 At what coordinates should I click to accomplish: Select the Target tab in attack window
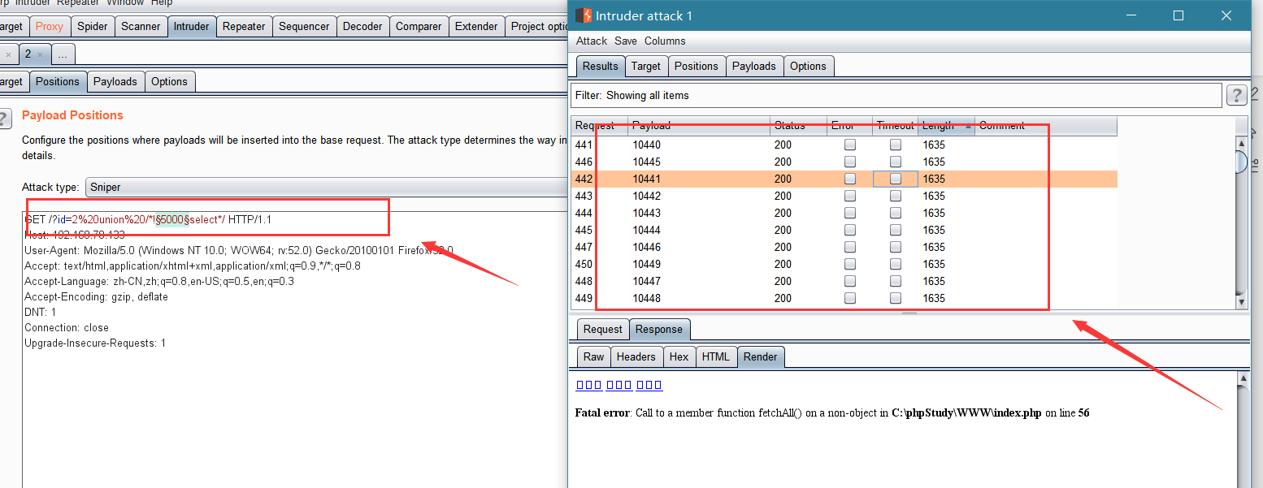click(646, 66)
